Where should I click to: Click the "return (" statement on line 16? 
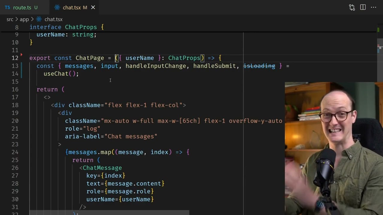pyautogui.click(x=51, y=90)
